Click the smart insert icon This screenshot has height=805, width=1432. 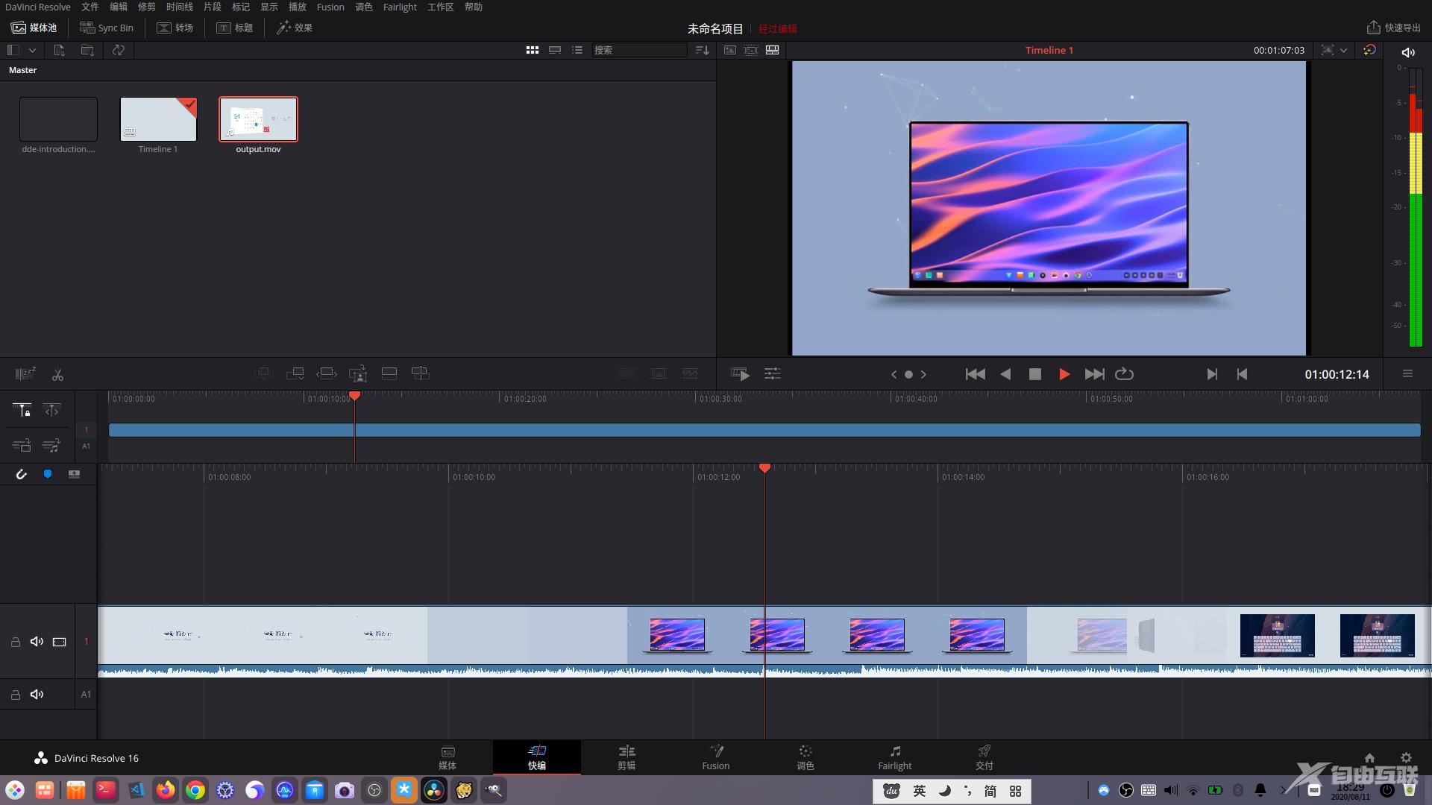coord(263,373)
